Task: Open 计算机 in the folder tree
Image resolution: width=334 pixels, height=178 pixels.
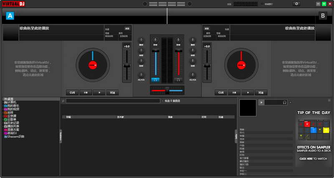Action: pyautogui.click(x=10, y=102)
